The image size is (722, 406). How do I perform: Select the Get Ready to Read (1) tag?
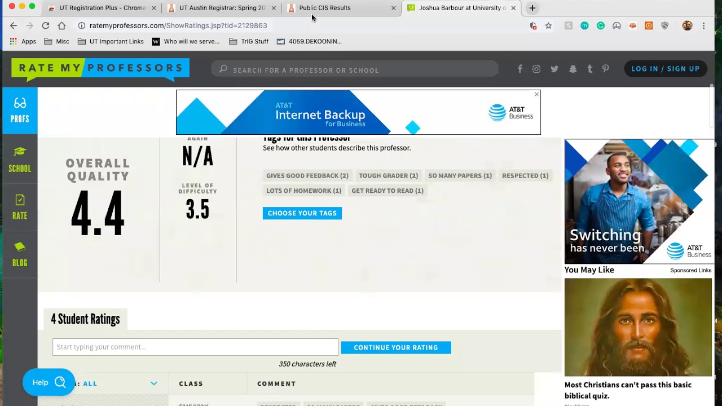pos(388,191)
